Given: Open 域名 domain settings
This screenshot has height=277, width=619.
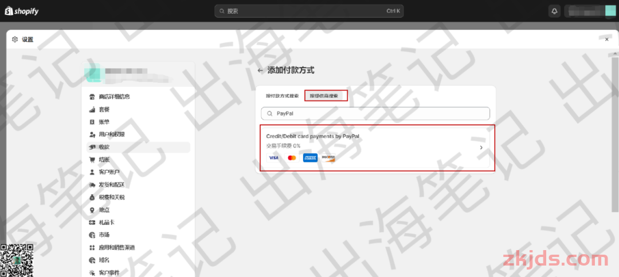Looking at the screenshot, I should coord(138,260).
